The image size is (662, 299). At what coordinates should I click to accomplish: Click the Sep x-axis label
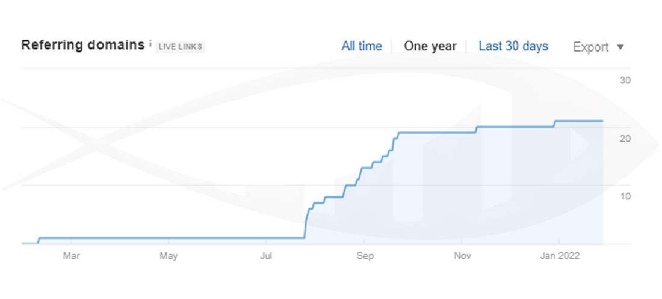(x=364, y=256)
